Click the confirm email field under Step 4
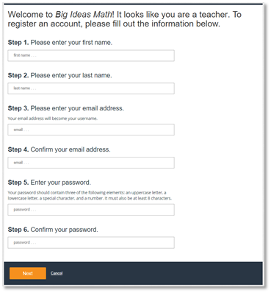Image resolution: width=271 pixels, height=293 pixels. (x=91, y=163)
